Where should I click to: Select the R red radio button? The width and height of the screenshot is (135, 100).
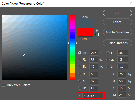pos(80,74)
